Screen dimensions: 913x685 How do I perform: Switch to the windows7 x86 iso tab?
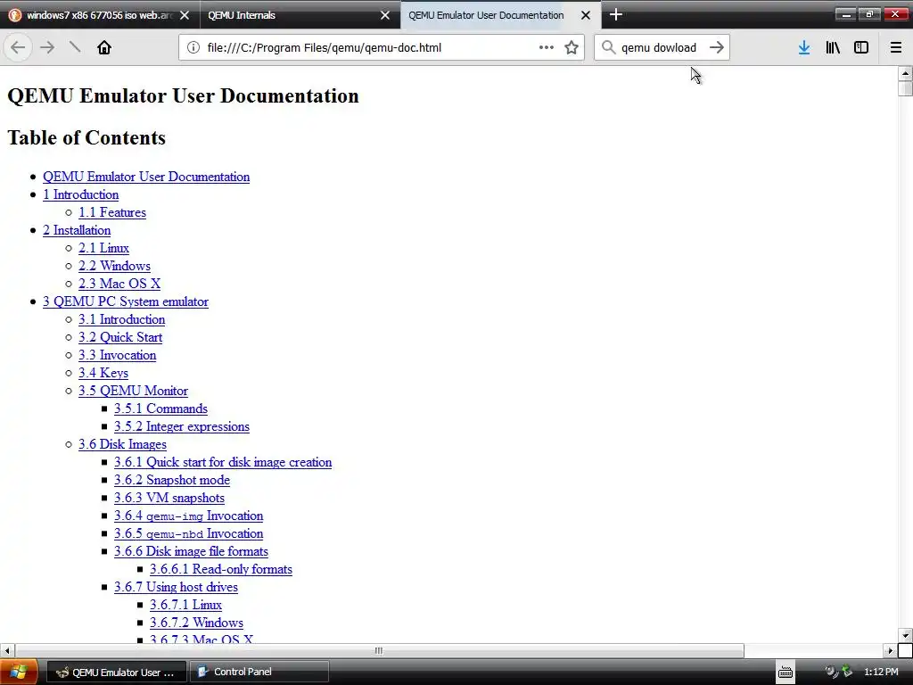tap(100, 15)
